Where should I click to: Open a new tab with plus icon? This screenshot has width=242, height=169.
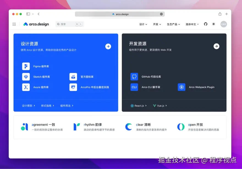(226, 14)
